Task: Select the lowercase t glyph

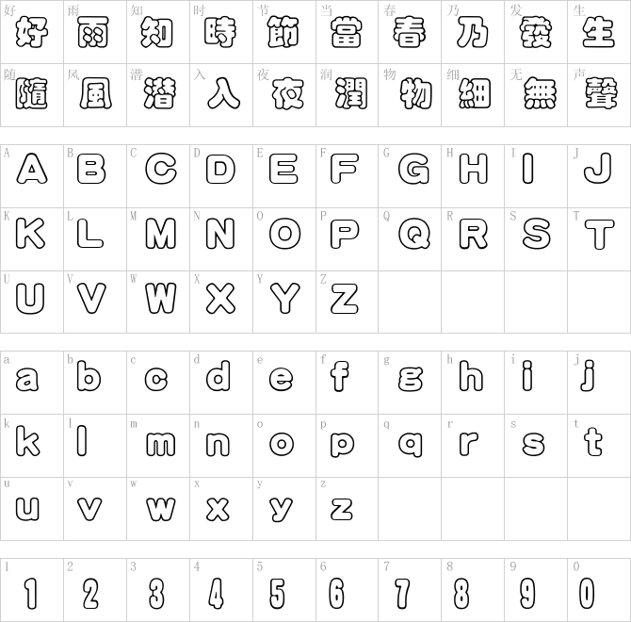Action: point(593,442)
